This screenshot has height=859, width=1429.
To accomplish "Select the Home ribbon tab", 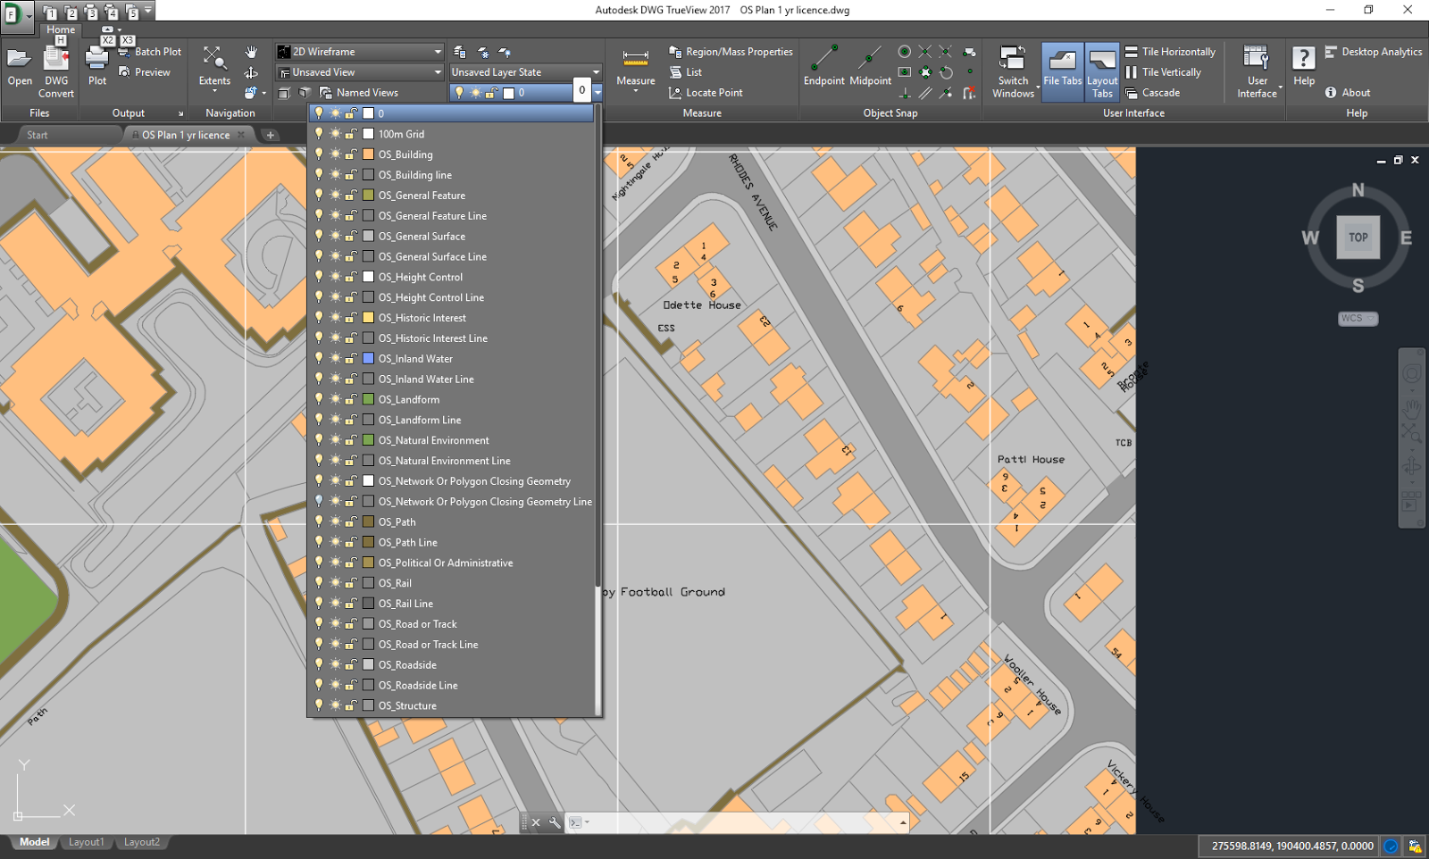I will coord(60,29).
